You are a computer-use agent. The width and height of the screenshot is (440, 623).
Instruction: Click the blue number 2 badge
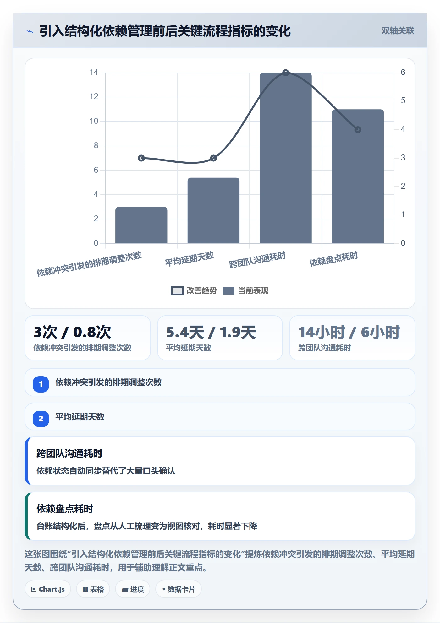41,419
